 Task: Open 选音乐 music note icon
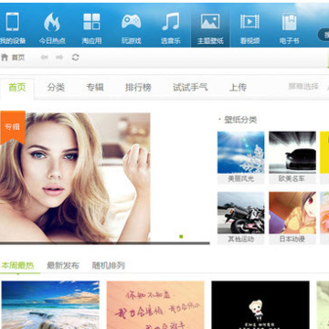click(171, 22)
